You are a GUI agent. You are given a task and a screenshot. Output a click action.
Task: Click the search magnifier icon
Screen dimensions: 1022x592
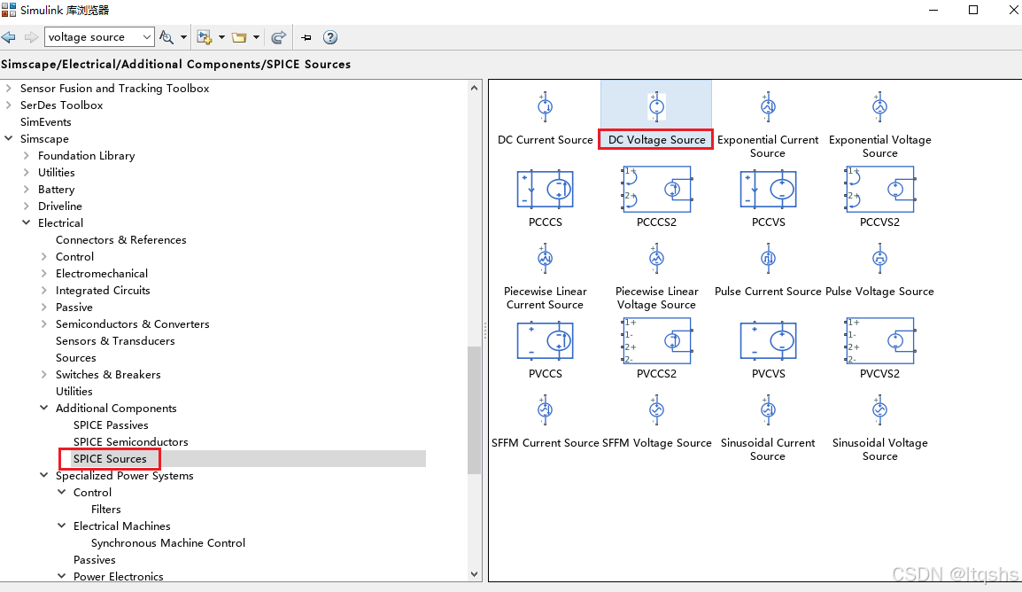tap(166, 37)
